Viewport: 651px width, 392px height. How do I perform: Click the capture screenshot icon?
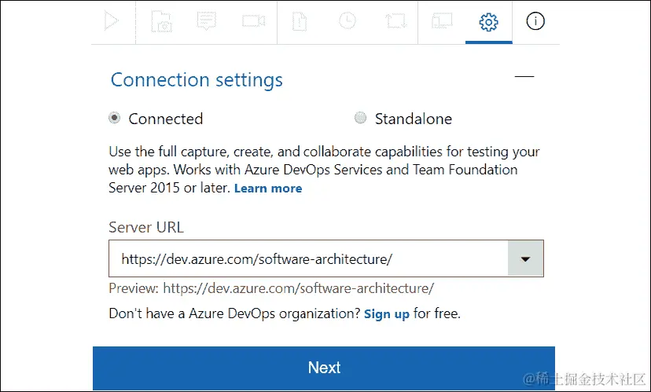[x=161, y=21]
